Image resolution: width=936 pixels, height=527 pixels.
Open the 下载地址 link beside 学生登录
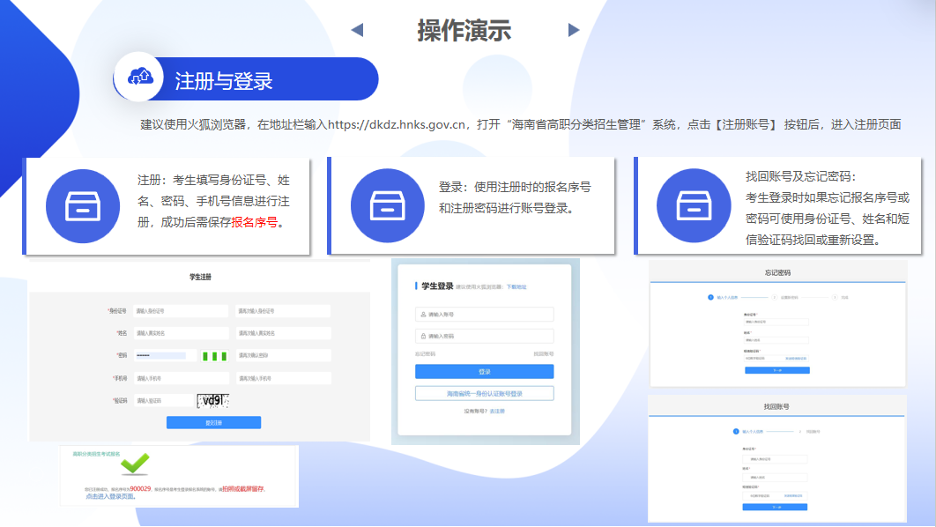click(x=516, y=287)
